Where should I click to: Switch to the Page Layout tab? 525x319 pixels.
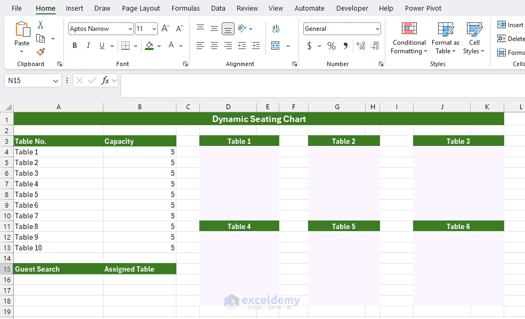point(141,9)
